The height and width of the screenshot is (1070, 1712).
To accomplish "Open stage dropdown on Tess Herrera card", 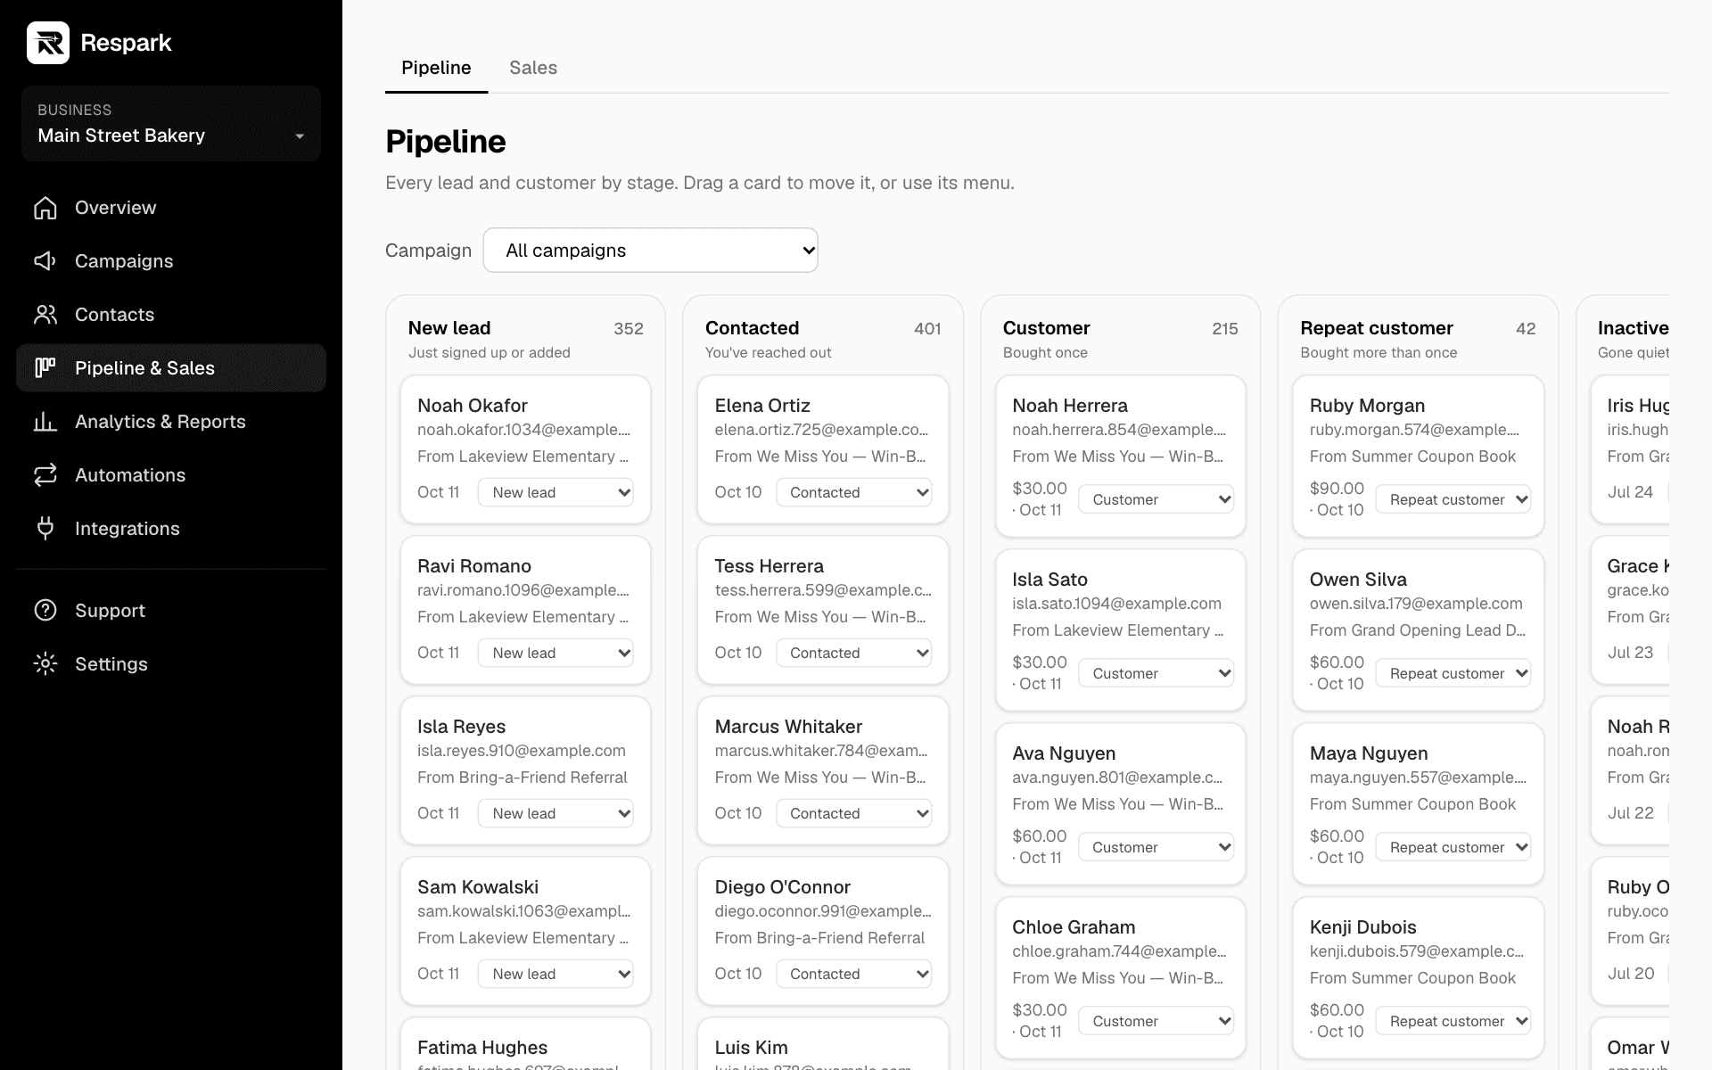I will 853,653.
